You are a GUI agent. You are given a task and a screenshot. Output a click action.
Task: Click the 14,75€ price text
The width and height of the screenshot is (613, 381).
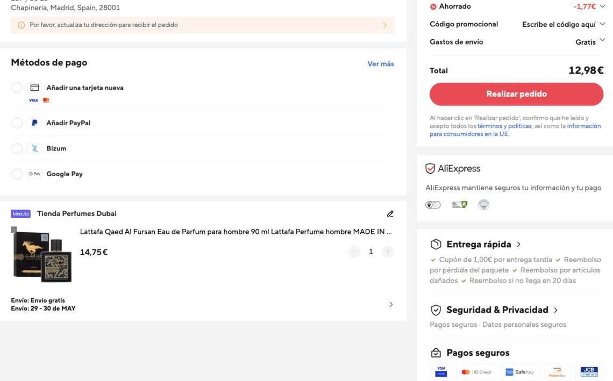(x=94, y=252)
